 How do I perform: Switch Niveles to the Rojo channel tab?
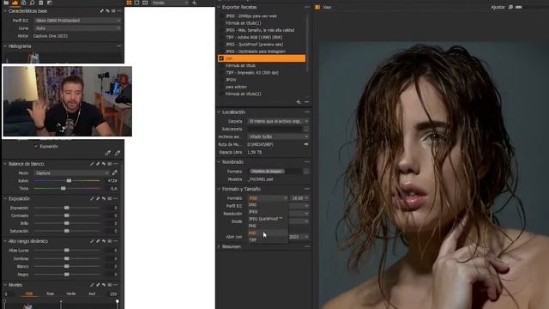coord(51,294)
